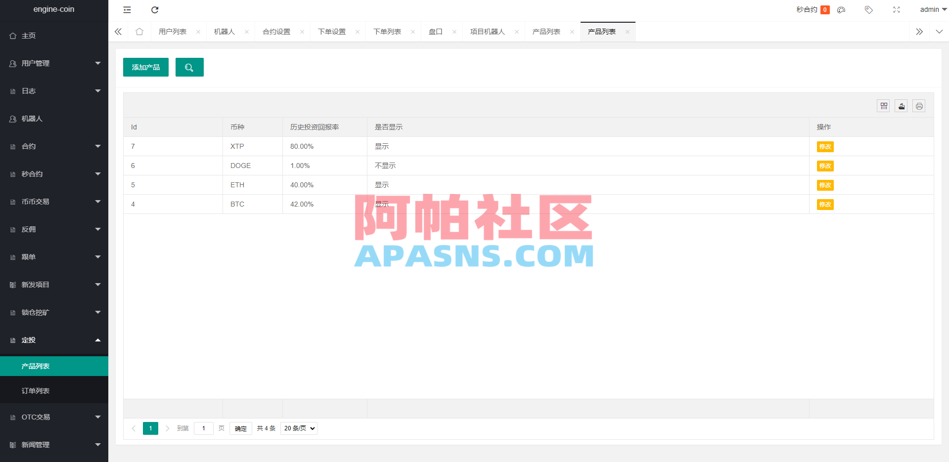949x462 pixels.
Task: Click the 秒合约 notification badge
Action: [x=824, y=9]
